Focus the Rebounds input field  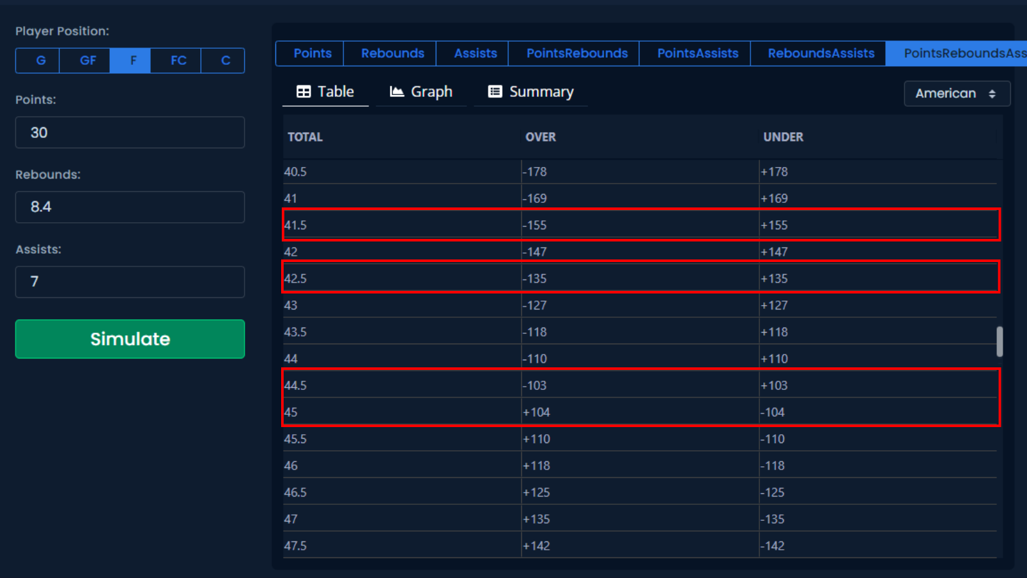[x=130, y=207]
